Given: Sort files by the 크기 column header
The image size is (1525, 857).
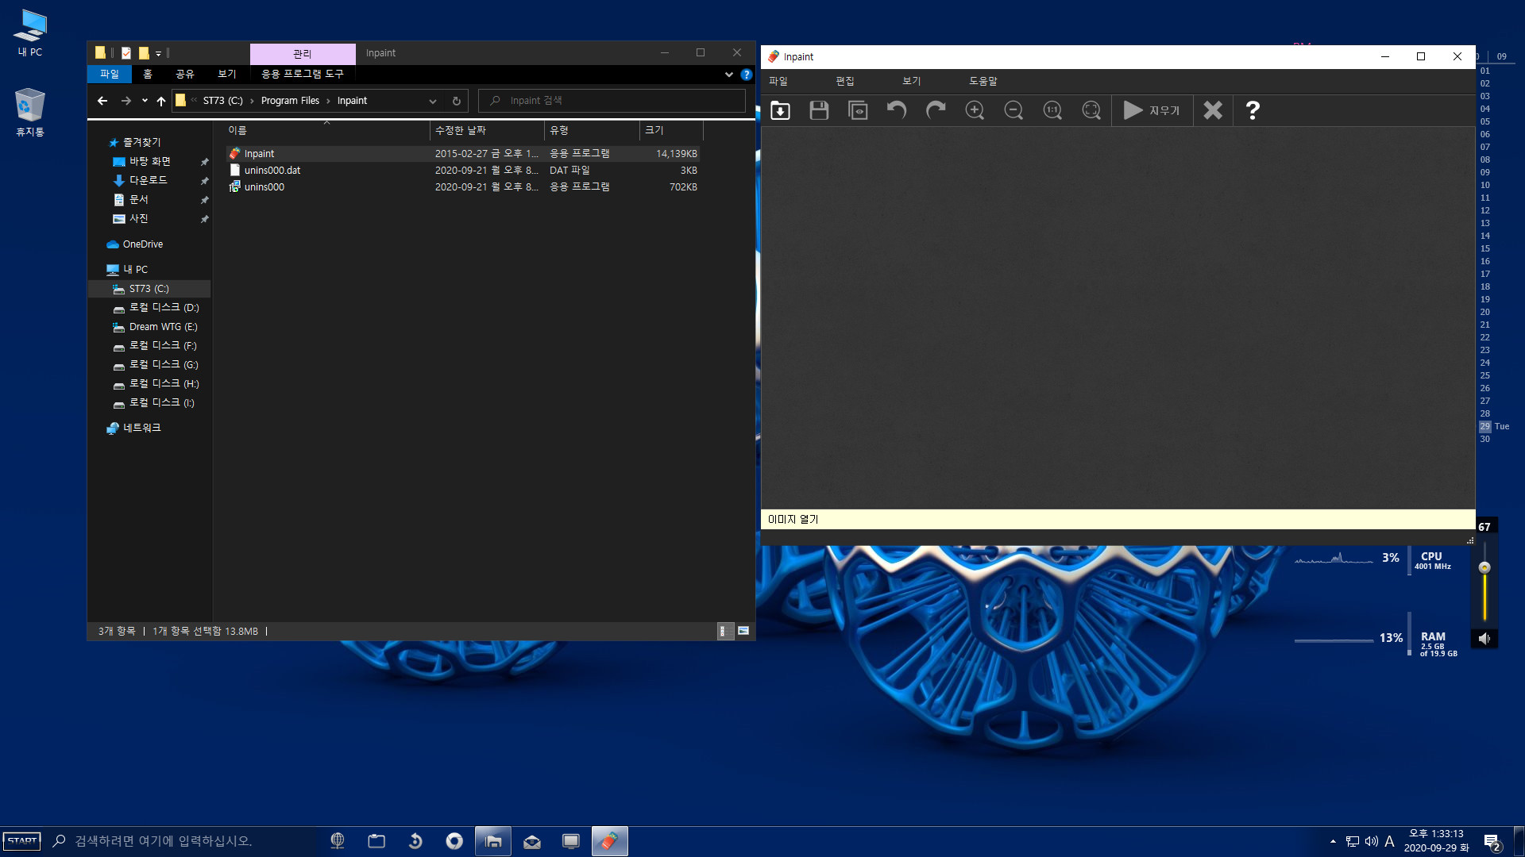Looking at the screenshot, I should pyautogui.click(x=671, y=130).
